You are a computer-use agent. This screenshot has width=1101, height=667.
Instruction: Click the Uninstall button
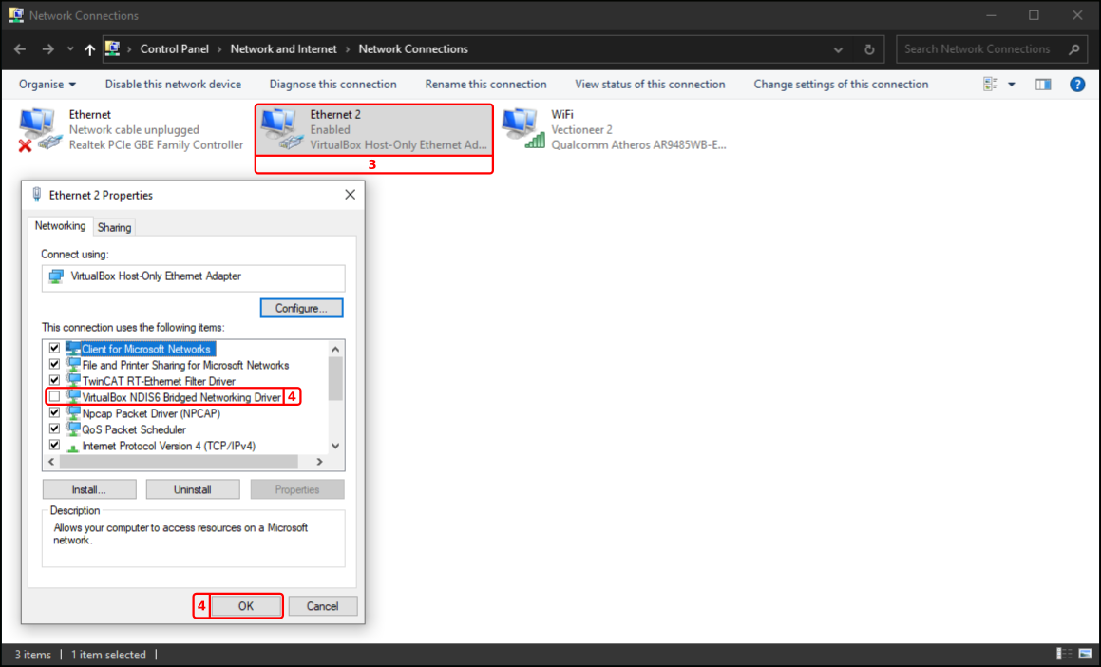pyautogui.click(x=193, y=489)
